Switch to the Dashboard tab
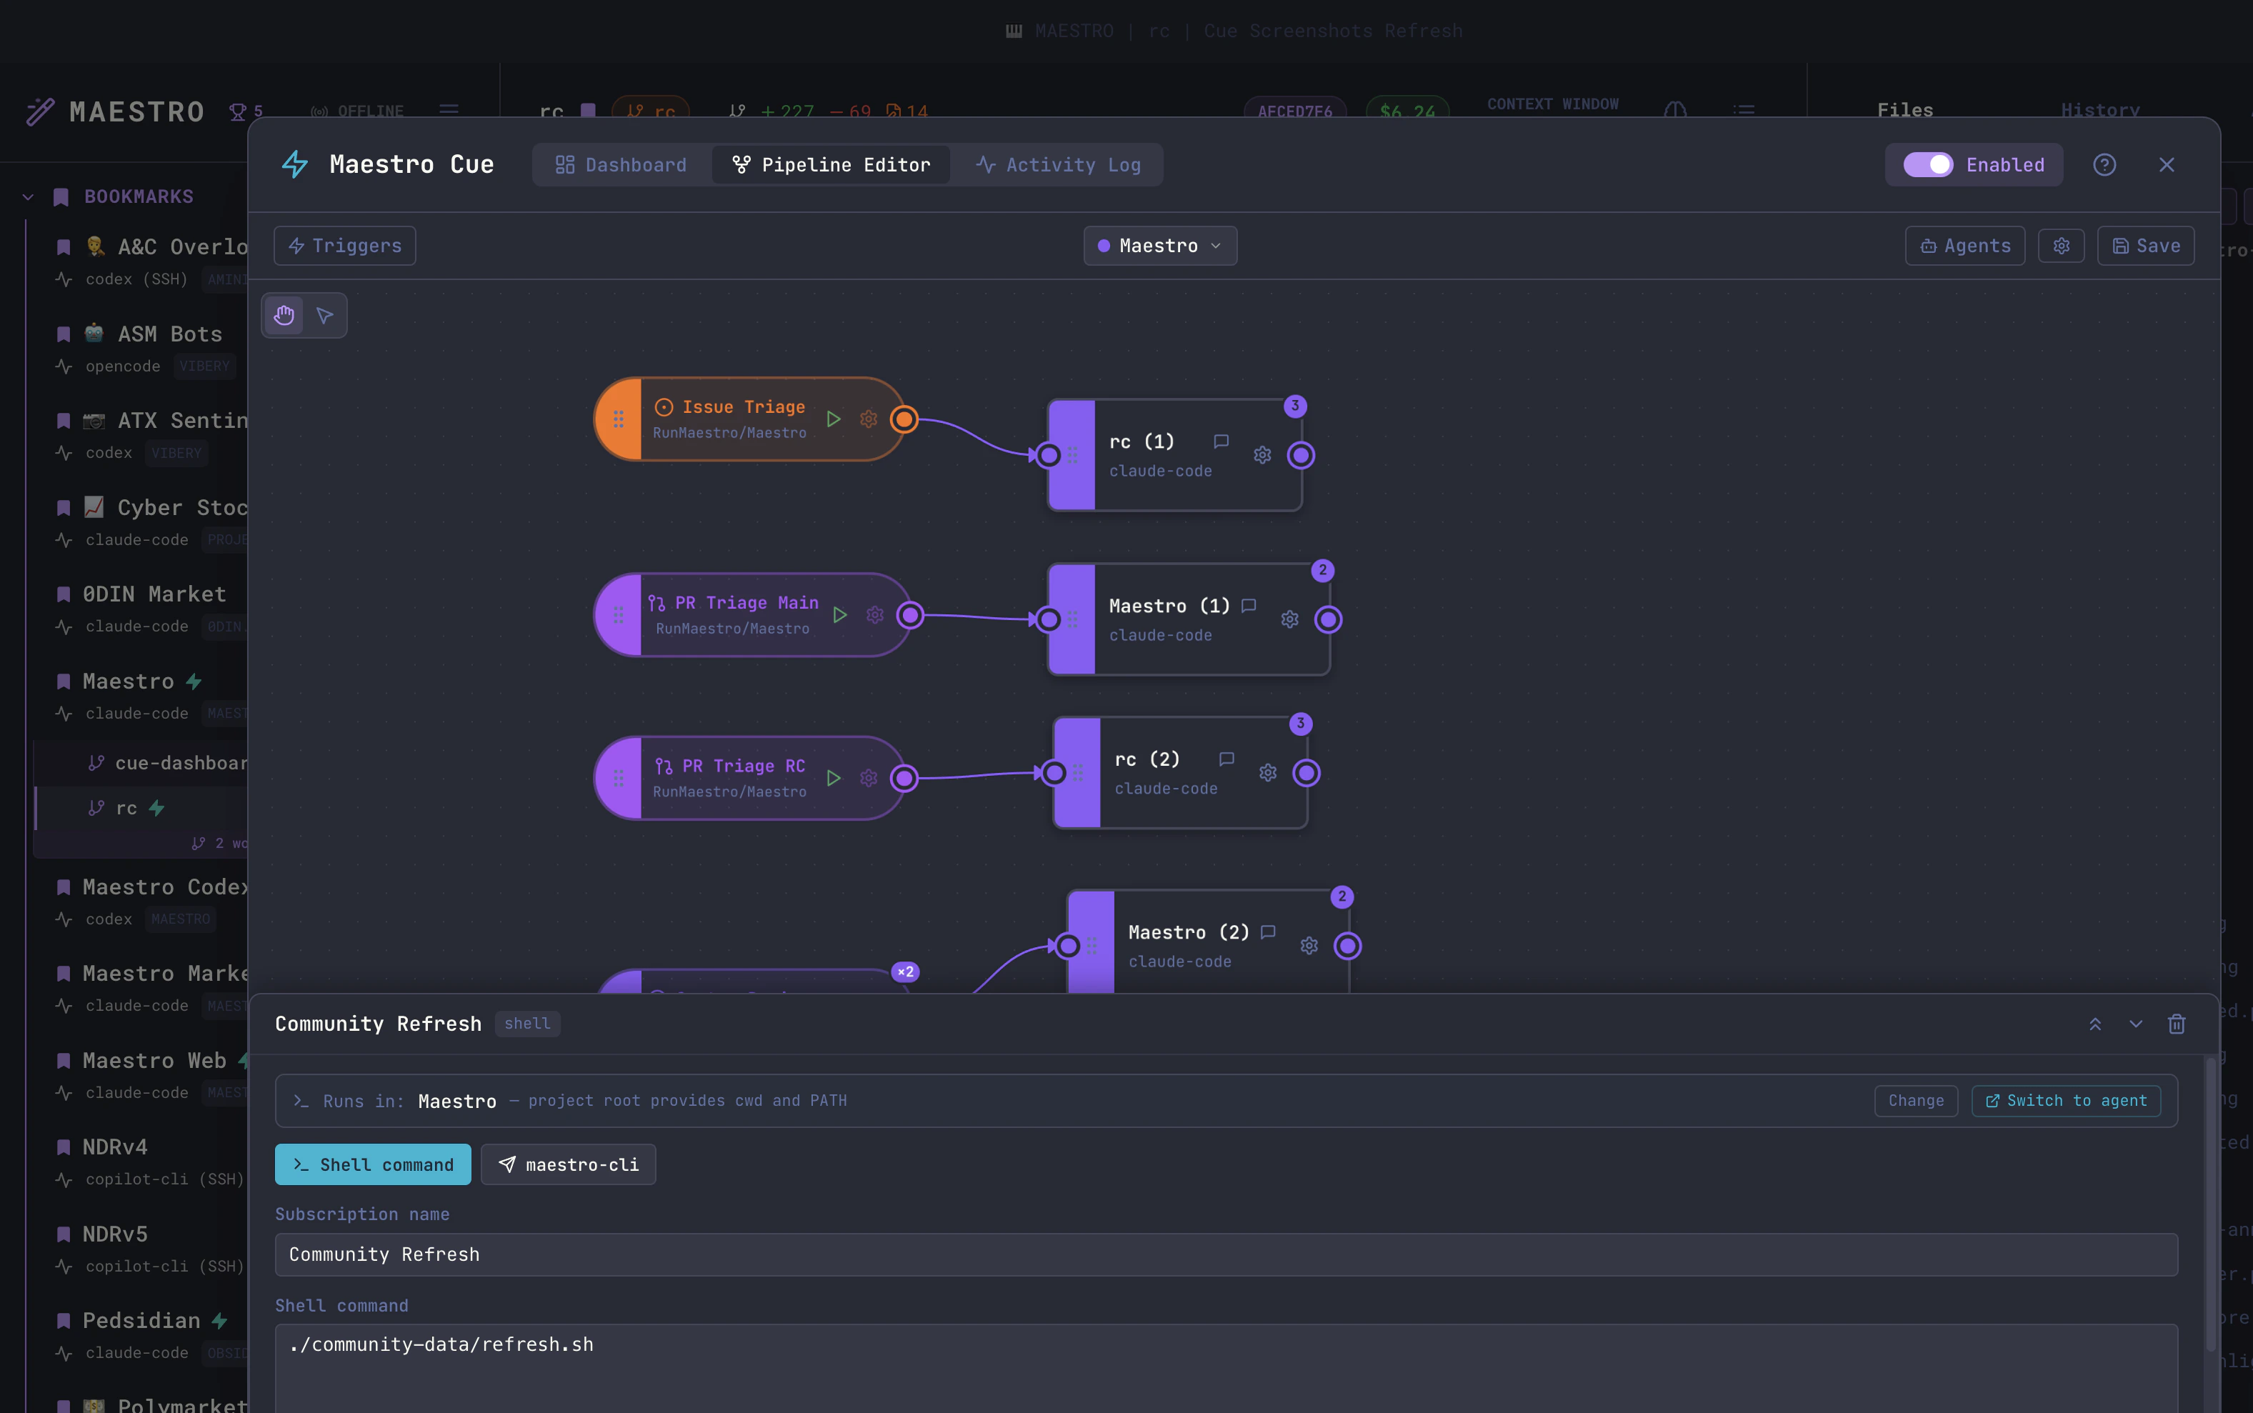Image resolution: width=2253 pixels, height=1413 pixels. (621, 164)
